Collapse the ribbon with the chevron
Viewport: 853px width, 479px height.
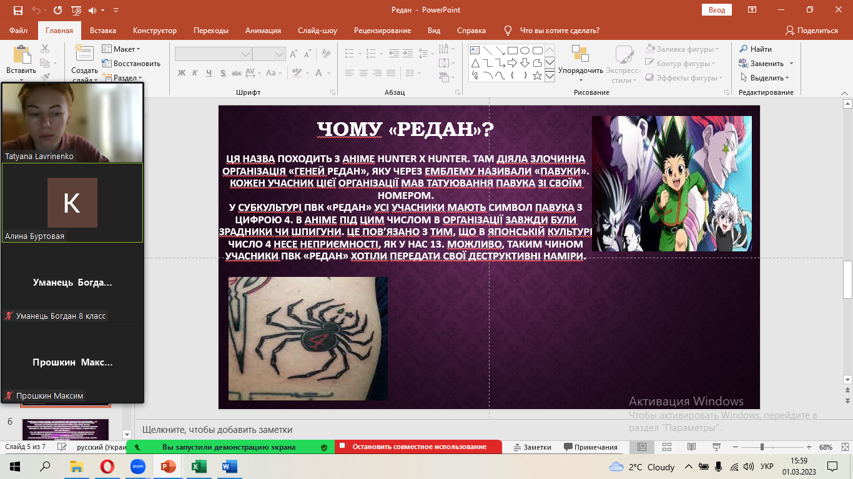tap(846, 92)
